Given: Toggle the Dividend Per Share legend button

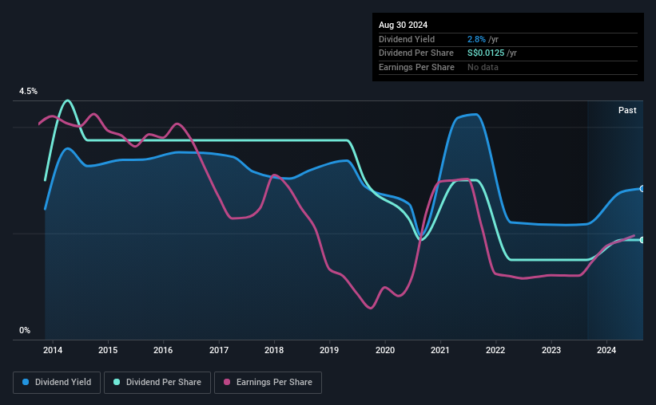Looking at the screenshot, I should [x=157, y=383].
